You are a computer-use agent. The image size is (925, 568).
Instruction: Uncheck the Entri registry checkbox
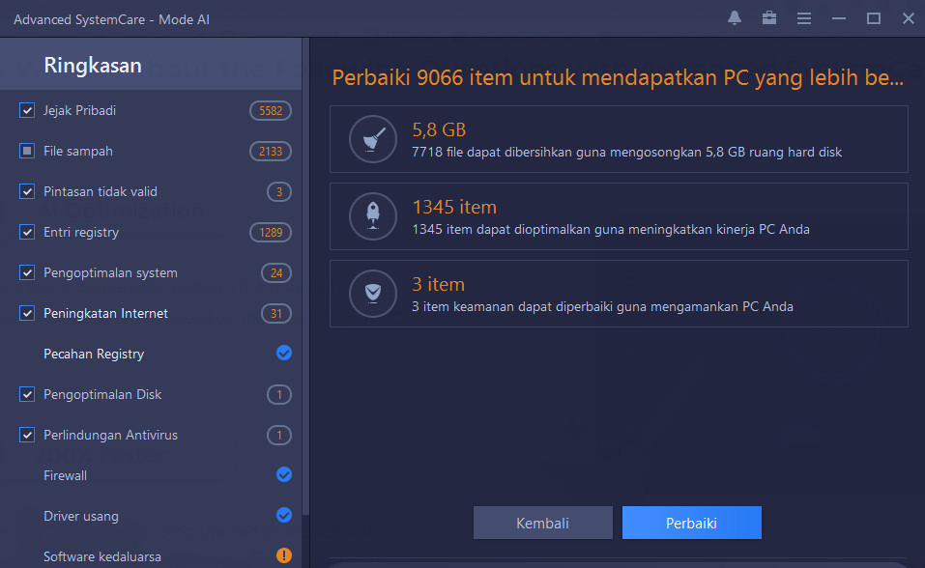(x=26, y=232)
